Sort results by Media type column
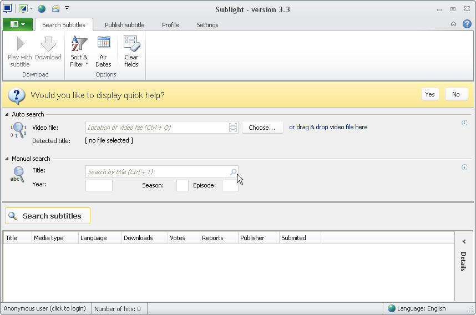476x315 pixels. coord(55,238)
